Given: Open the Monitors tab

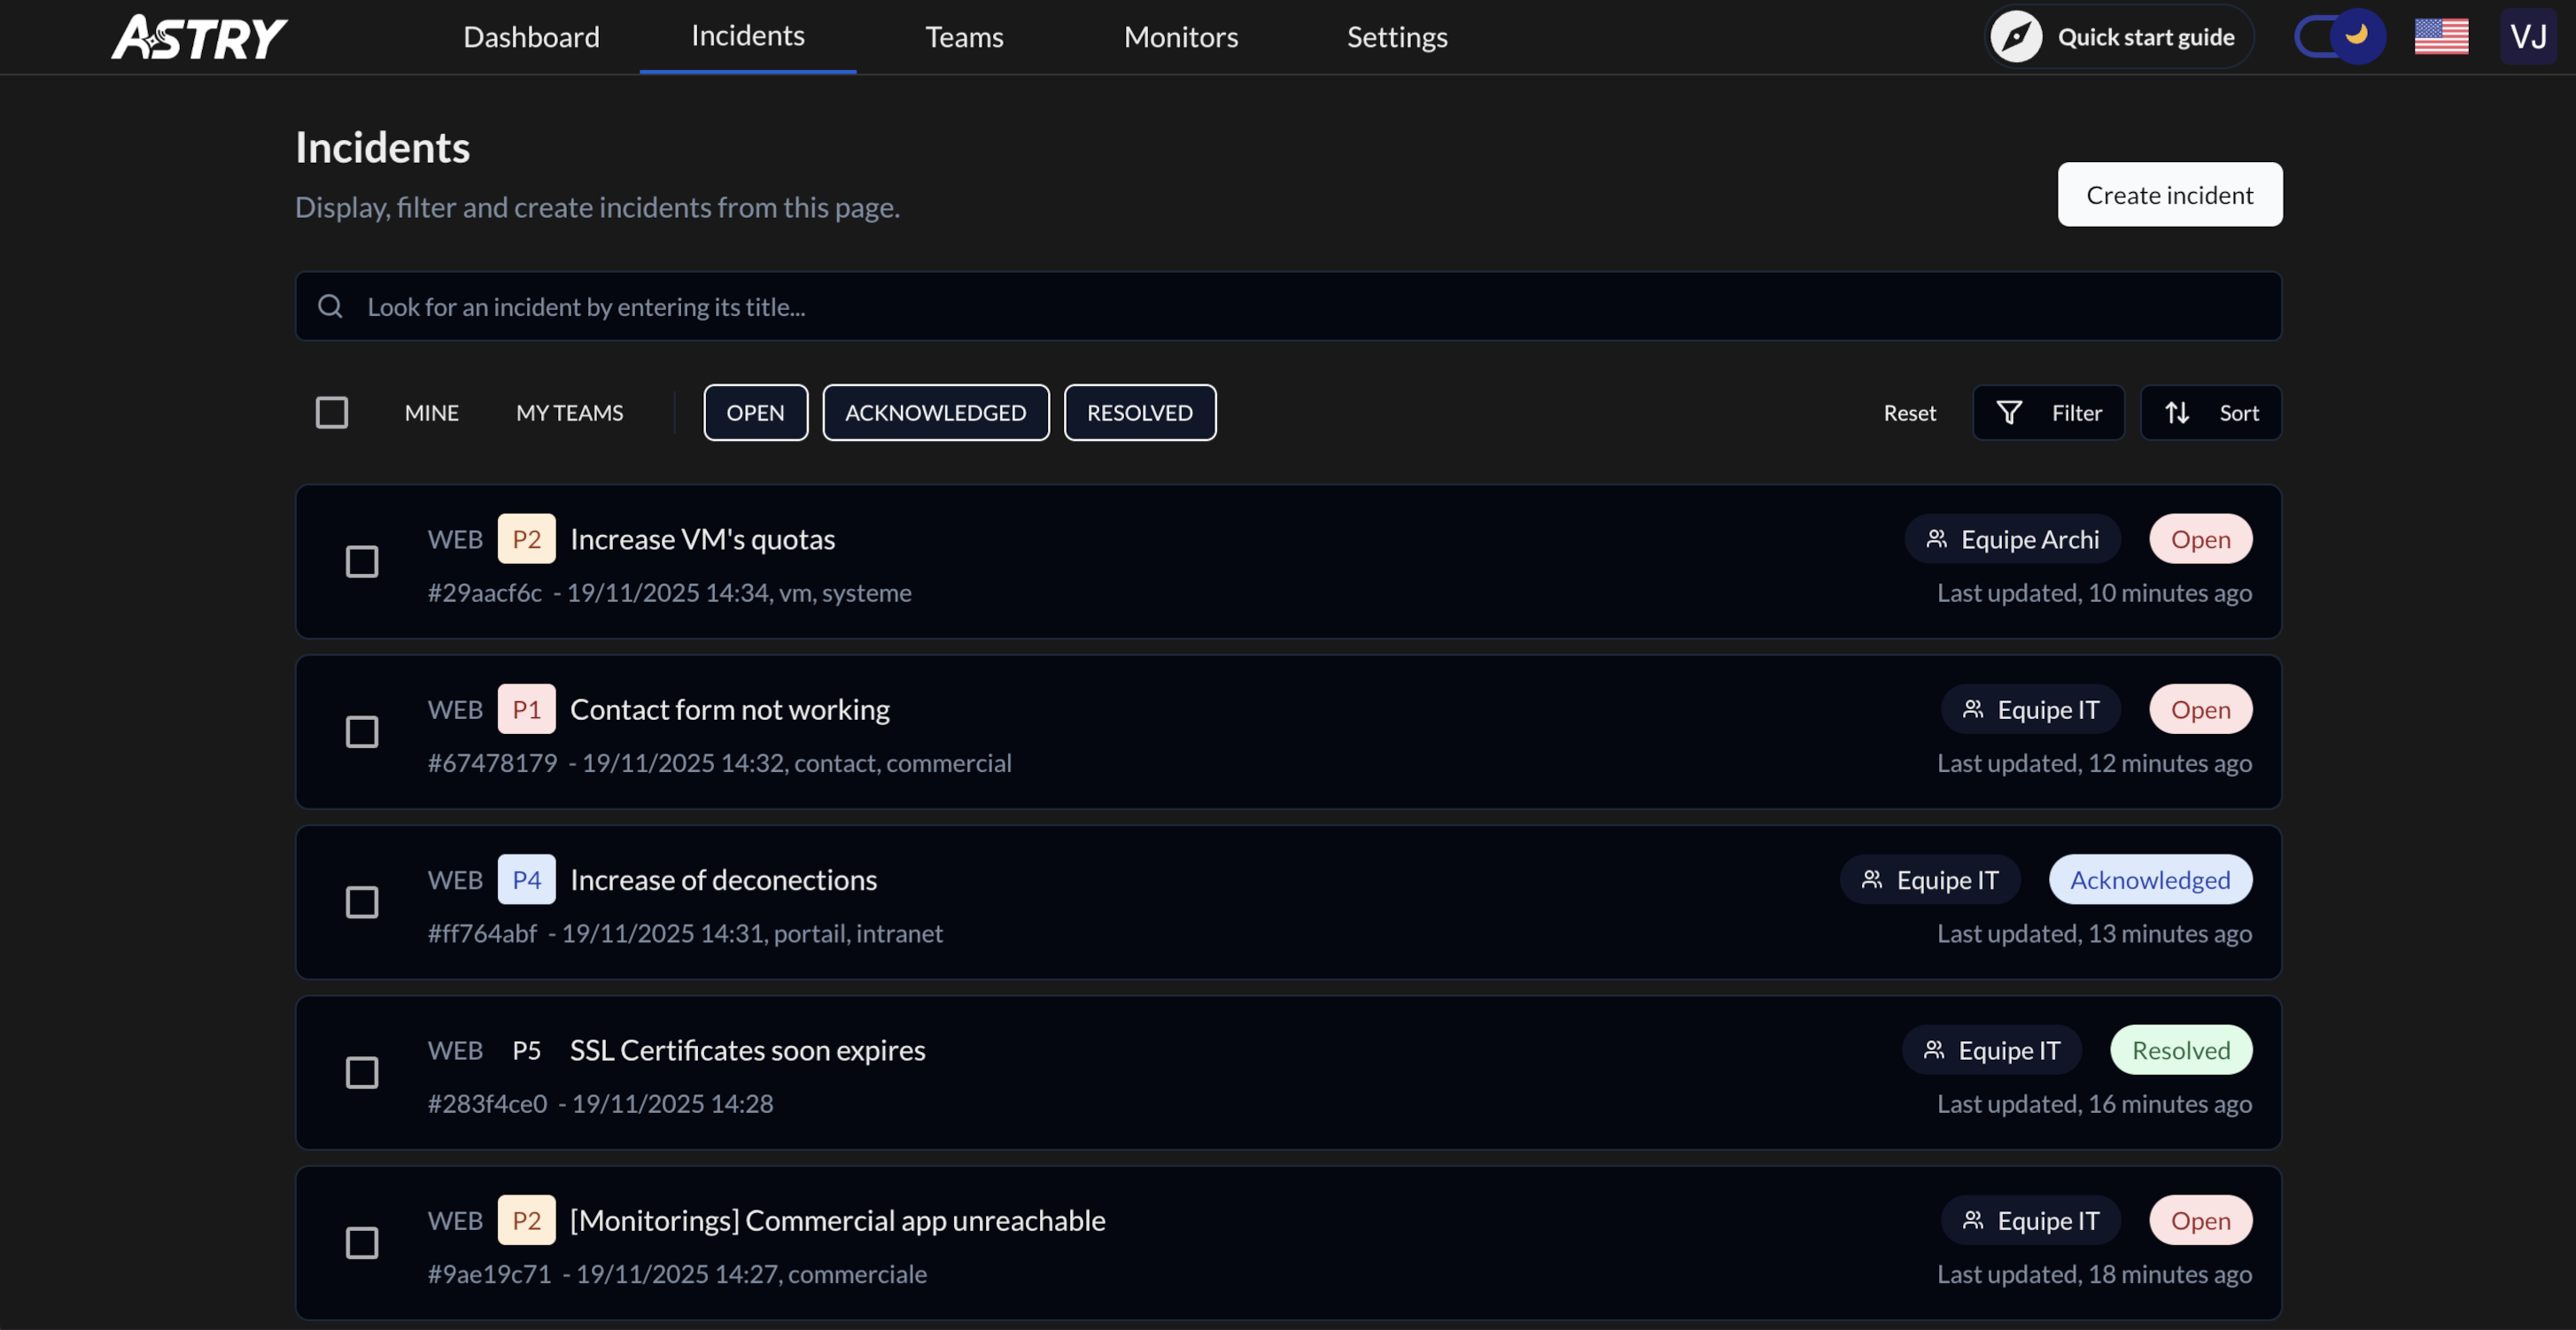Looking at the screenshot, I should pos(1180,37).
